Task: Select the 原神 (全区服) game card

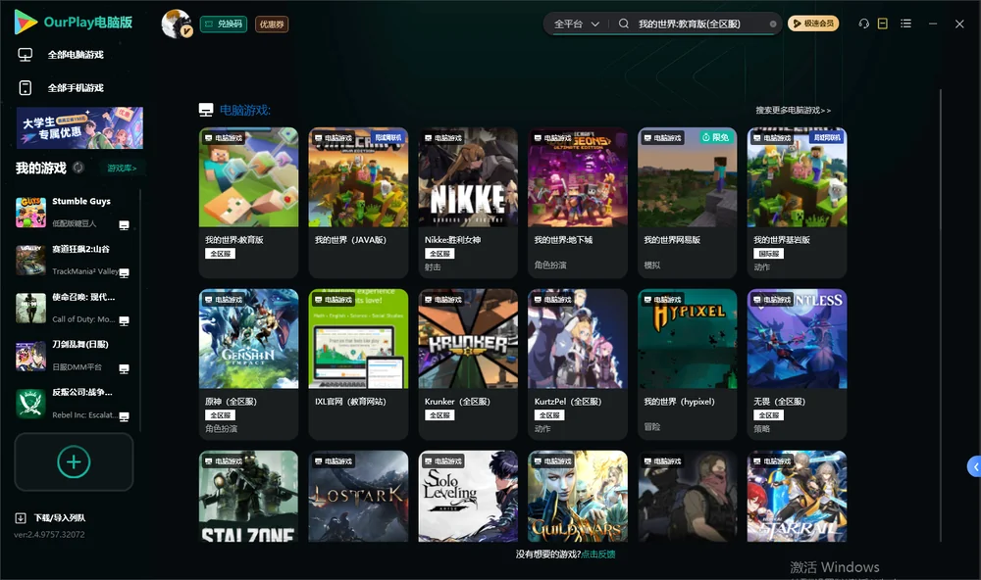Action: pyautogui.click(x=248, y=364)
